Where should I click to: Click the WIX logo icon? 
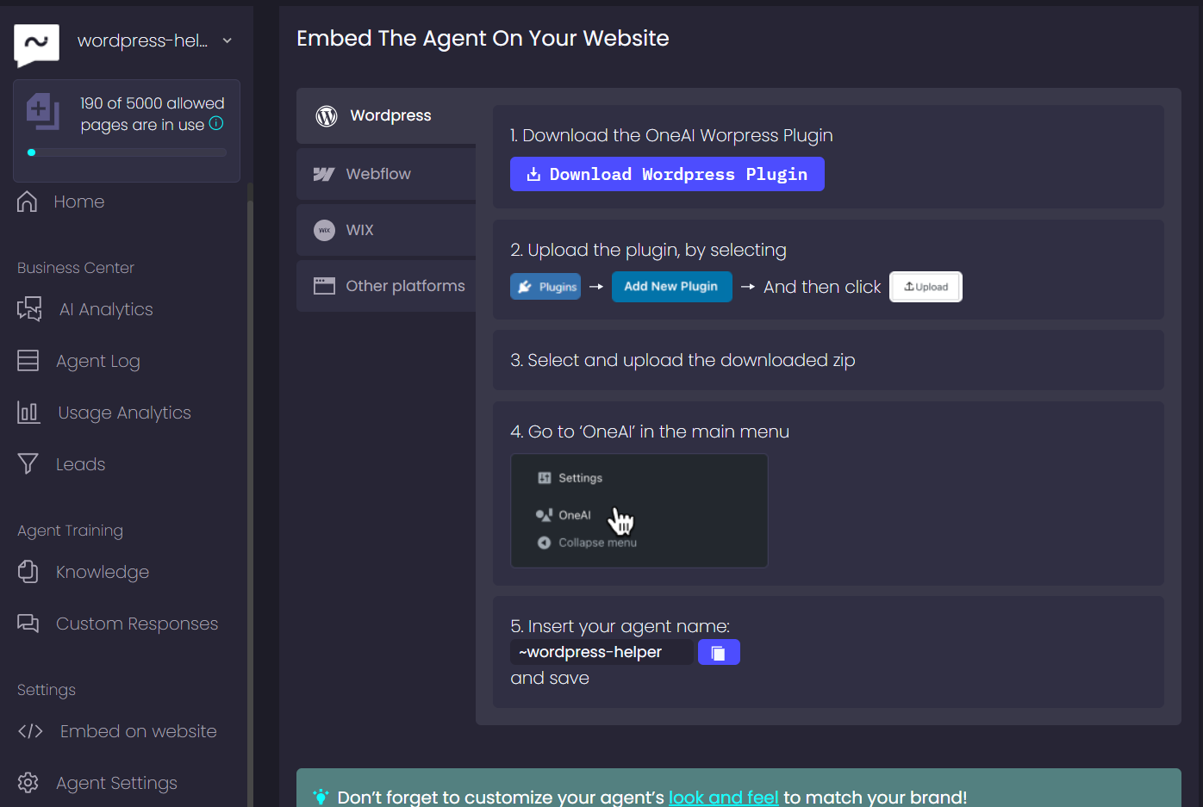324,230
